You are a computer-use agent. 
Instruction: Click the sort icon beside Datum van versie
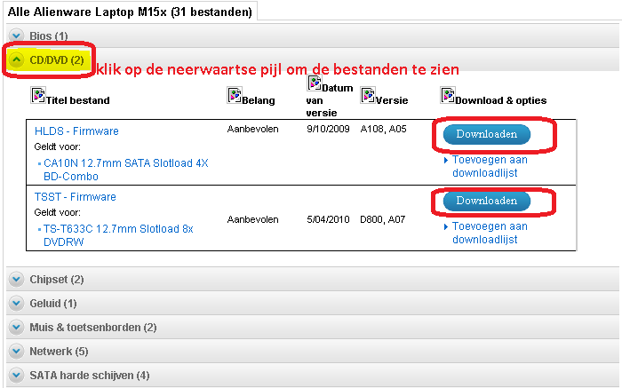click(x=315, y=83)
